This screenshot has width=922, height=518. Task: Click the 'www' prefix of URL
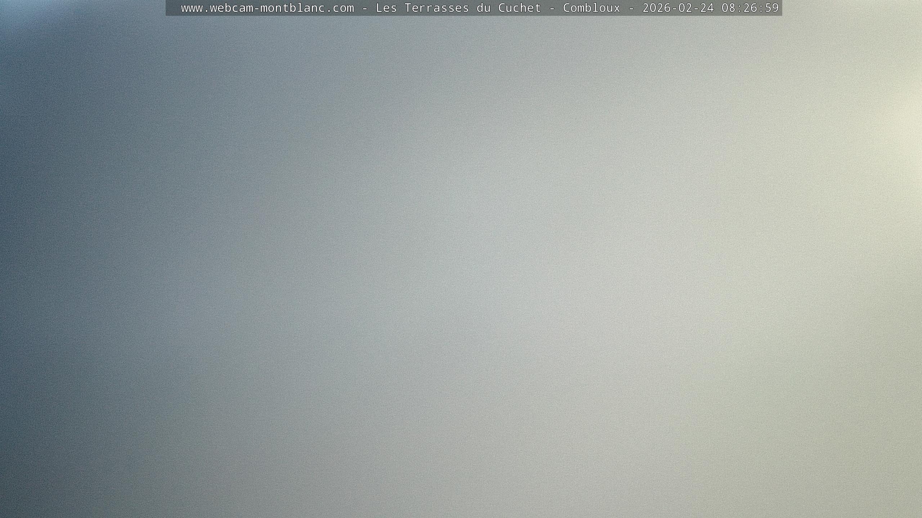coord(192,8)
